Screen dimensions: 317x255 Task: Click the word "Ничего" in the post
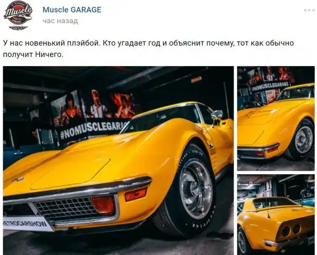point(48,54)
